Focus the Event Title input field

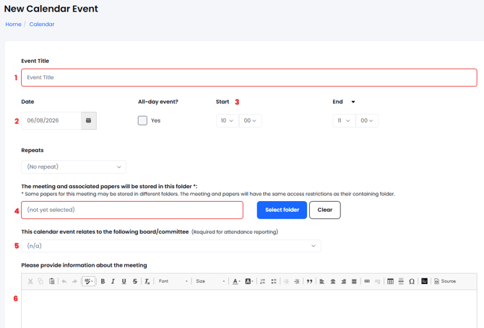(249, 78)
